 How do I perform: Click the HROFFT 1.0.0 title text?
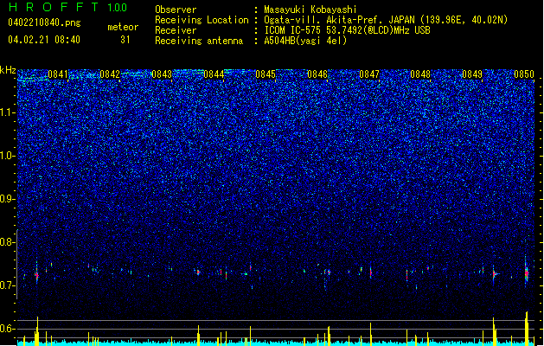click(x=67, y=7)
